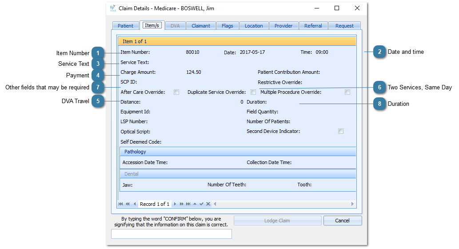Screen dimensions: 459x249
Task: Go to the previous record
Action: coord(135,204)
